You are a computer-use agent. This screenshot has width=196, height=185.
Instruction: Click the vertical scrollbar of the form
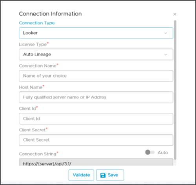coord(175,90)
